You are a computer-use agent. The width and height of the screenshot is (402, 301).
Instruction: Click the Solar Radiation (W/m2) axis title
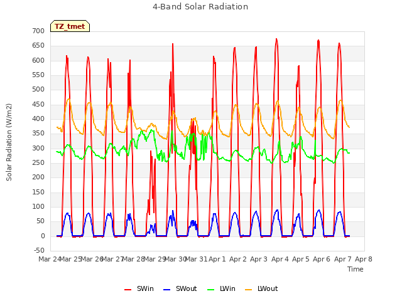(9, 142)
